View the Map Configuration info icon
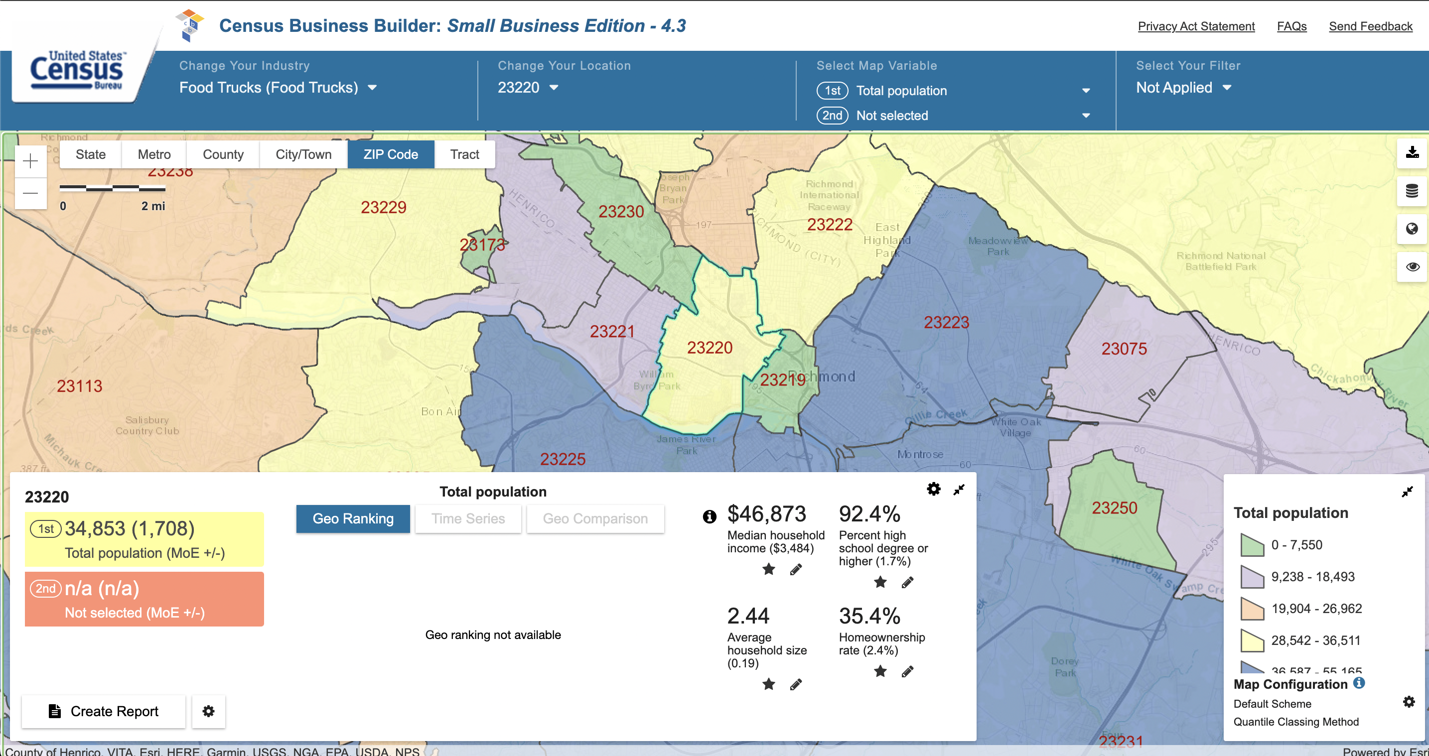 point(1359,683)
